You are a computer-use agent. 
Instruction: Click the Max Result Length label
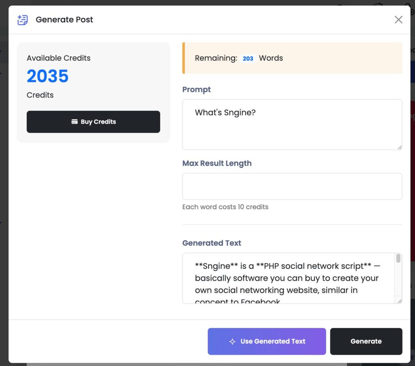point(217,163)
